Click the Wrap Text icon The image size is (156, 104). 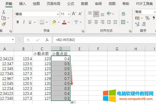(x=123, y=14)
